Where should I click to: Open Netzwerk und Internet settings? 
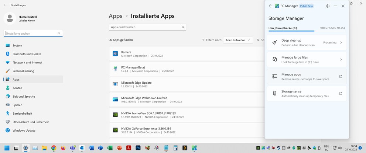pos(33,62)
